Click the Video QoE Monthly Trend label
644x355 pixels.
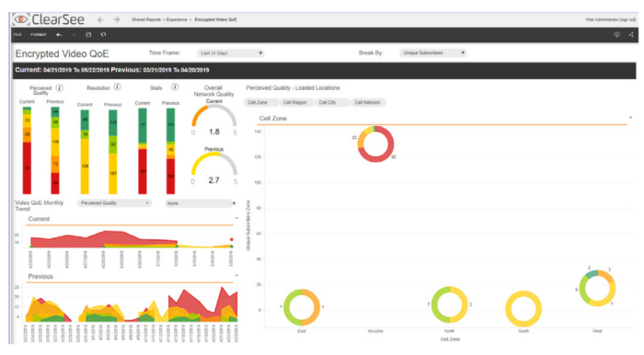[40, 206]
